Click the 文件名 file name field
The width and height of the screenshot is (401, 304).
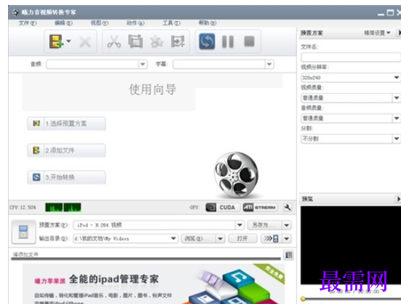(351, 57)
